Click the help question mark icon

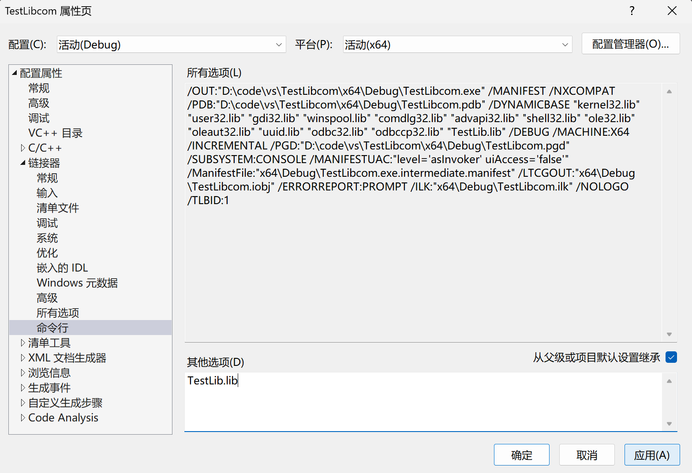click(632, 11)
